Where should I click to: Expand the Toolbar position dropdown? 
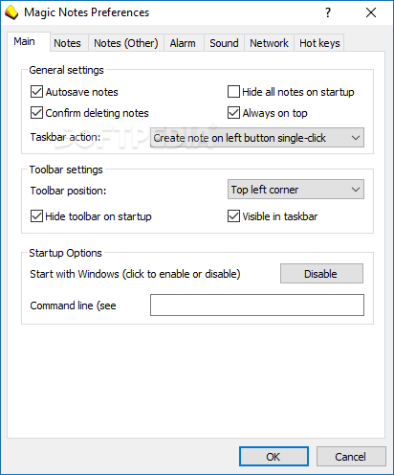tap(295, 190)
